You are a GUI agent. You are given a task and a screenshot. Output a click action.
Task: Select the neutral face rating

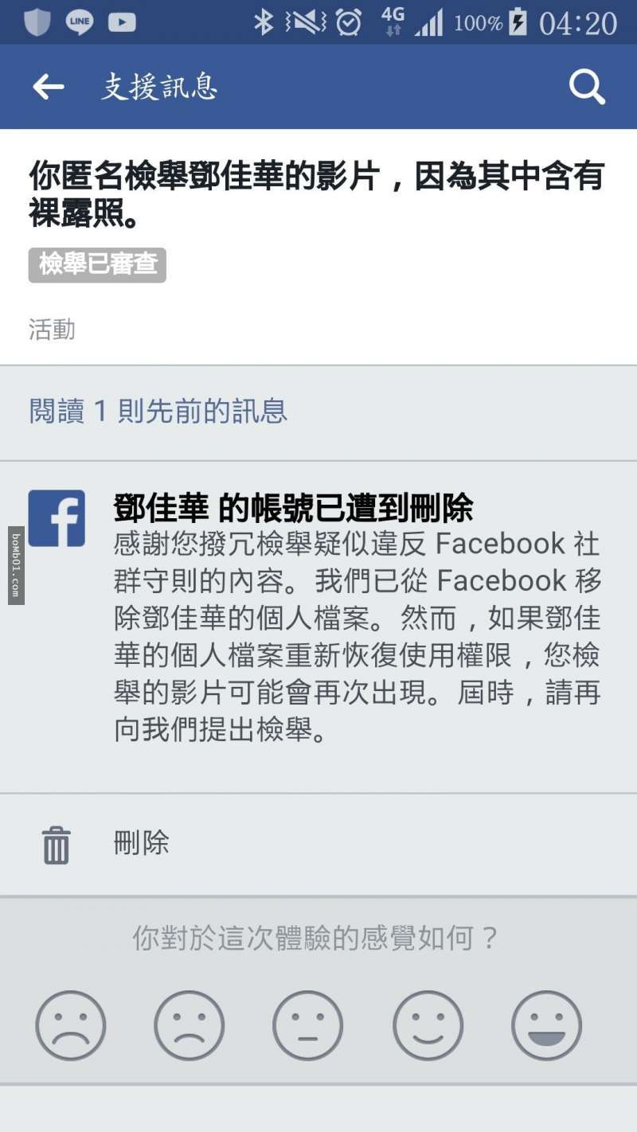(x=308, y=1025)
